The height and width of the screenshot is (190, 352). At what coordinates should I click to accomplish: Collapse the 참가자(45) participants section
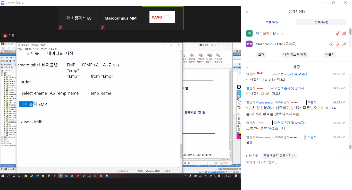click(247, 12)
